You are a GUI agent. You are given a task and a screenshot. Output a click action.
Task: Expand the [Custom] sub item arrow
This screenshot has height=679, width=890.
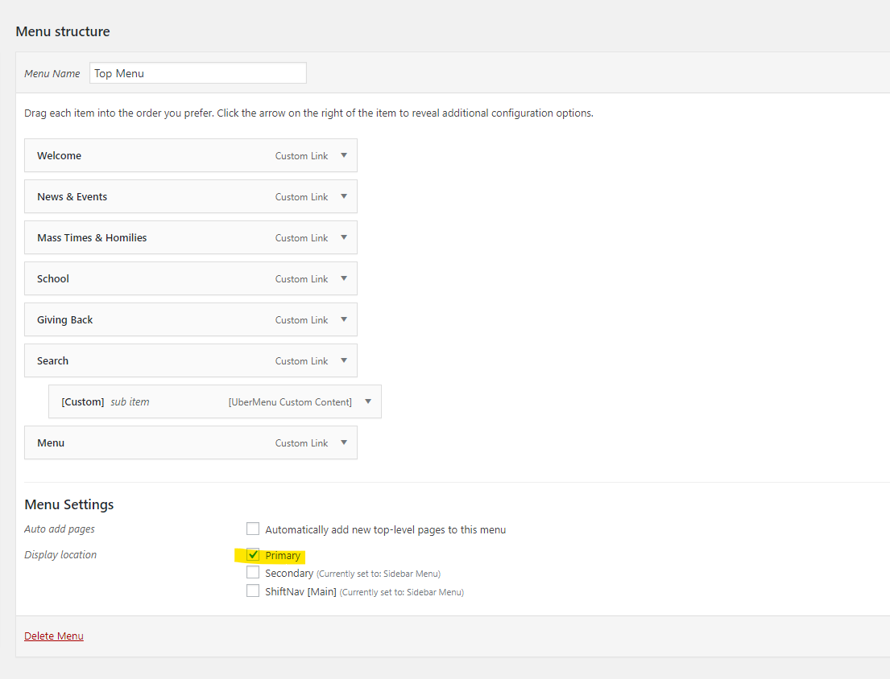368,401
